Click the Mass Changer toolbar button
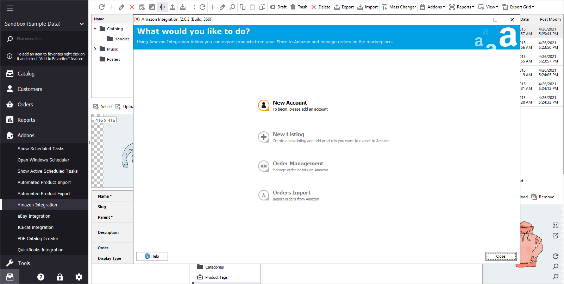This screenshot has height=284, width=564. (399, 7)
